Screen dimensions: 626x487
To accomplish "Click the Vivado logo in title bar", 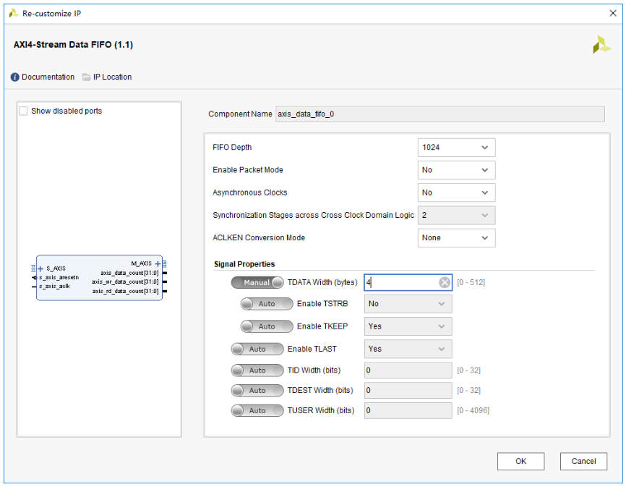I will click(14, 13).
